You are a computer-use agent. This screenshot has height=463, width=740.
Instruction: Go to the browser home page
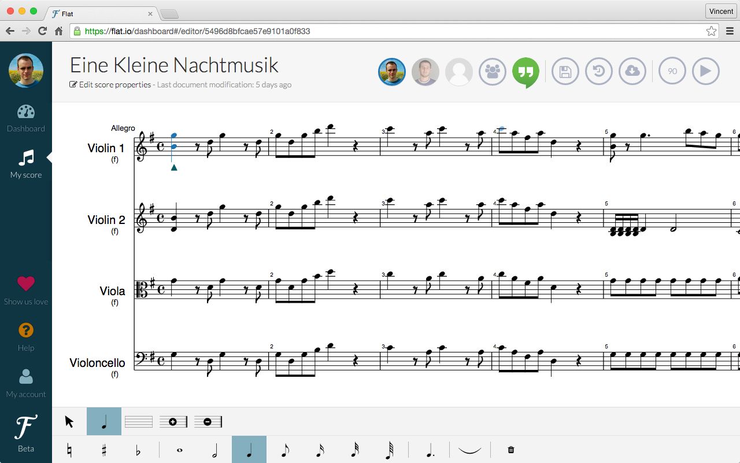[x=58, y=31]
